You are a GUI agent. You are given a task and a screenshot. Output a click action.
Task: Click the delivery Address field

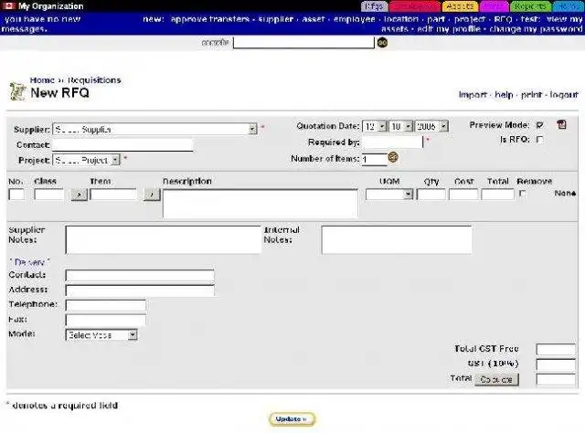click(x=140, y=290)
